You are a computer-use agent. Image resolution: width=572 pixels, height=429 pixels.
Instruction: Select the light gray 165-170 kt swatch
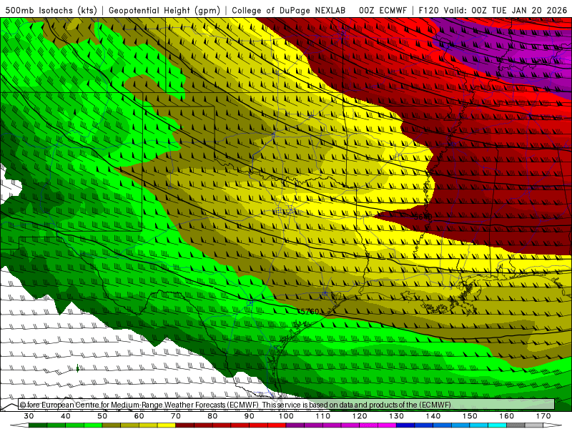coord(534,425)
